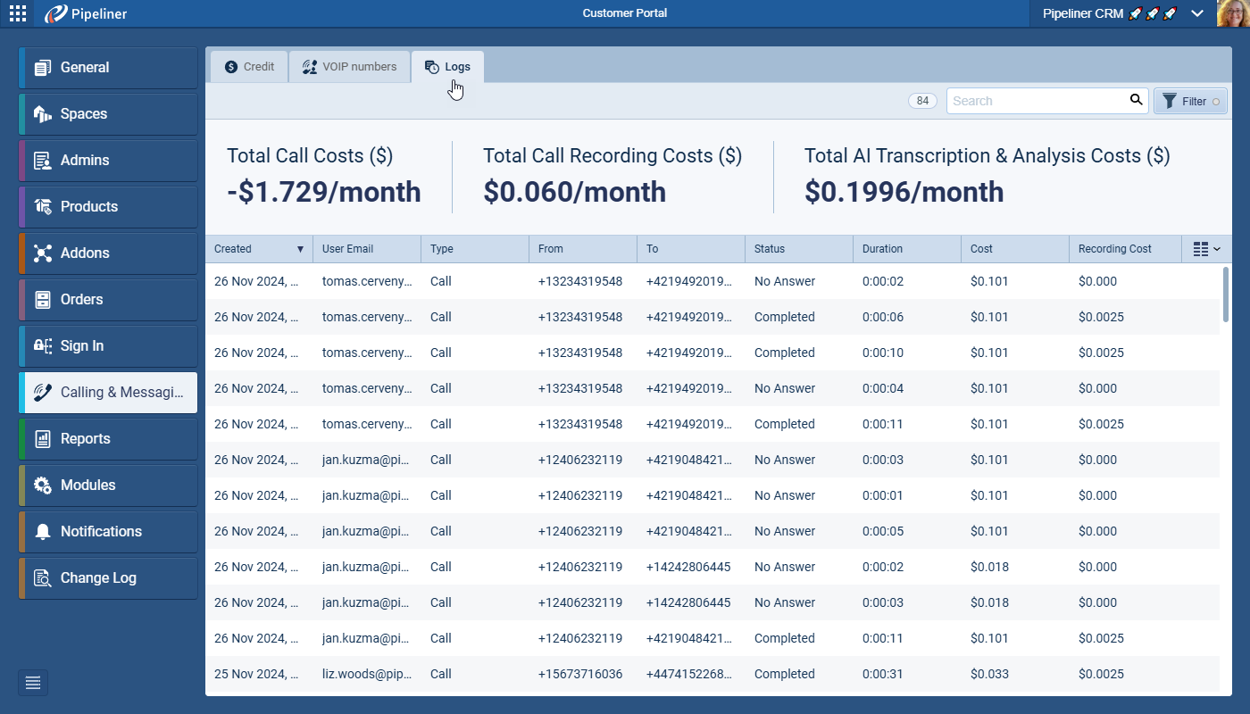
Task: Switch to the Credit tab
Action: 249,67
